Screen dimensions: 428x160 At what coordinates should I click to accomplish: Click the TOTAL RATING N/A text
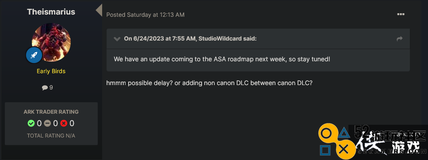click(51, 135)
